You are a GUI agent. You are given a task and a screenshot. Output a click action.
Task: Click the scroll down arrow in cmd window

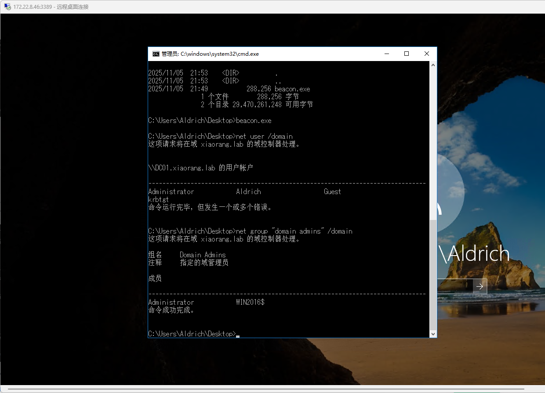click(433, 334)
